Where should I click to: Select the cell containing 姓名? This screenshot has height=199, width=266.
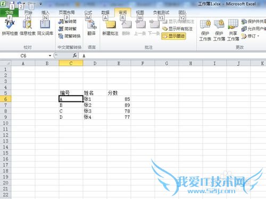[x=95, y=93]
